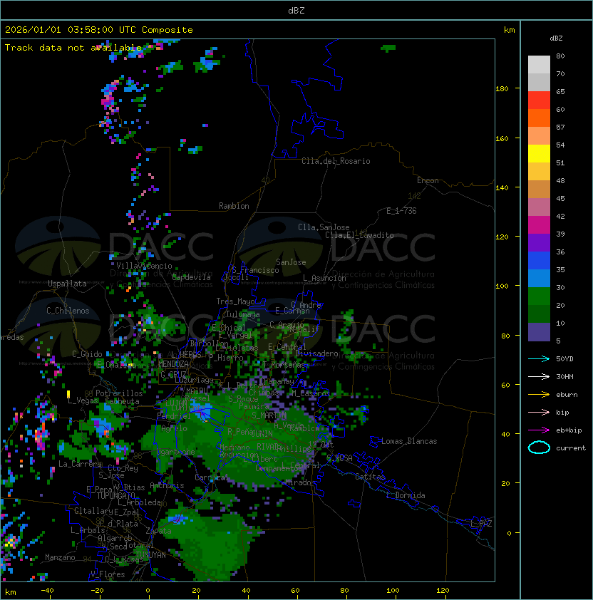Pick the royal blue swatch below 36 dBZ
The width and height of the screenshot is (593, 600).
[539, 261]
